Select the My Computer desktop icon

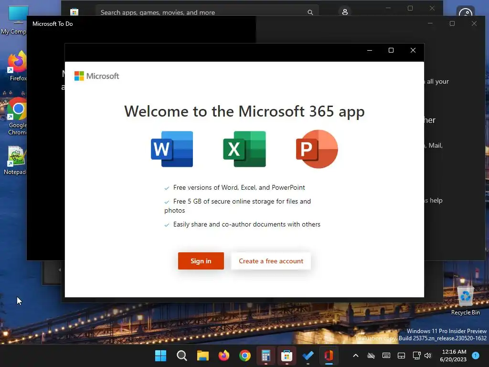pos(14,21)
